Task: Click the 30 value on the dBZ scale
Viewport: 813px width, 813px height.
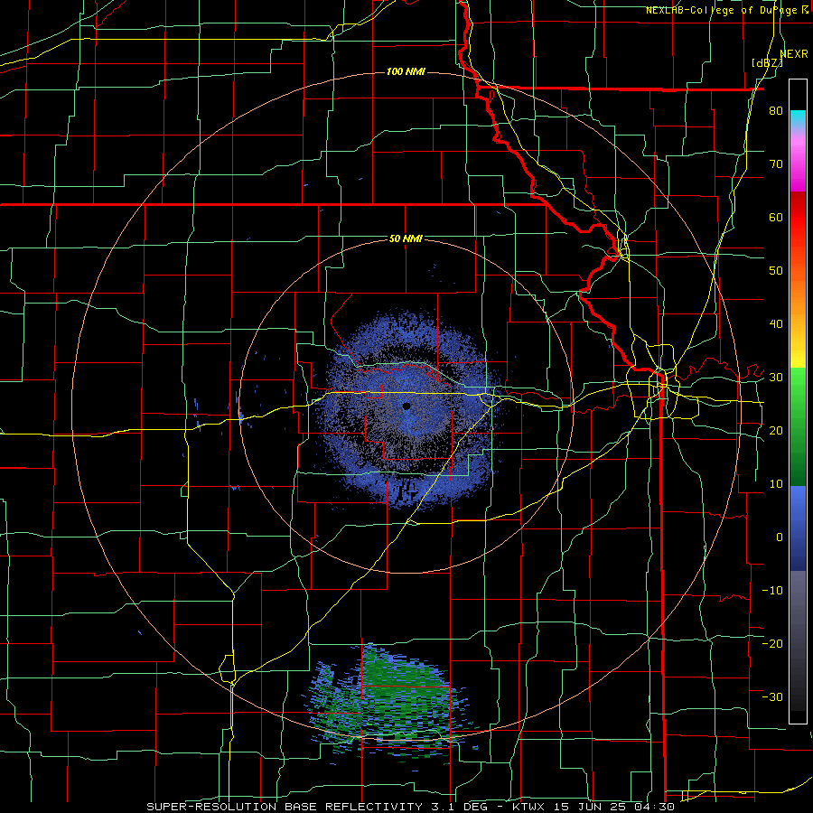Action: tap(776, 377)
